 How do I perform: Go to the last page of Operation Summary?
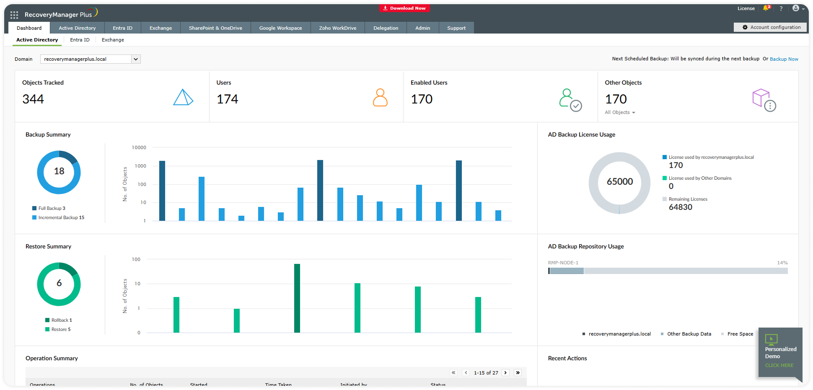pos(518,372)
